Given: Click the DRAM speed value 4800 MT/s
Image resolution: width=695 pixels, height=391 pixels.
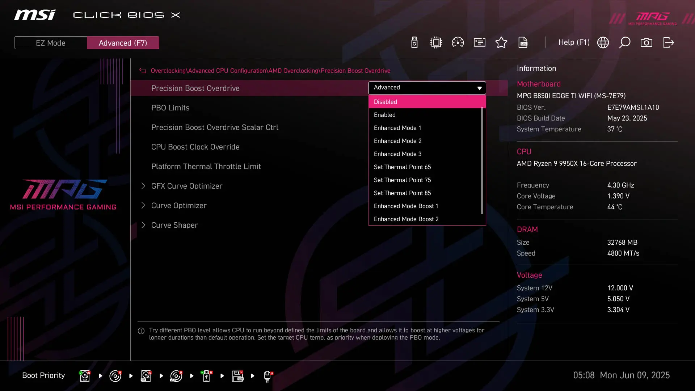Looking at the screenshot, I should click(x=623, y=253).
